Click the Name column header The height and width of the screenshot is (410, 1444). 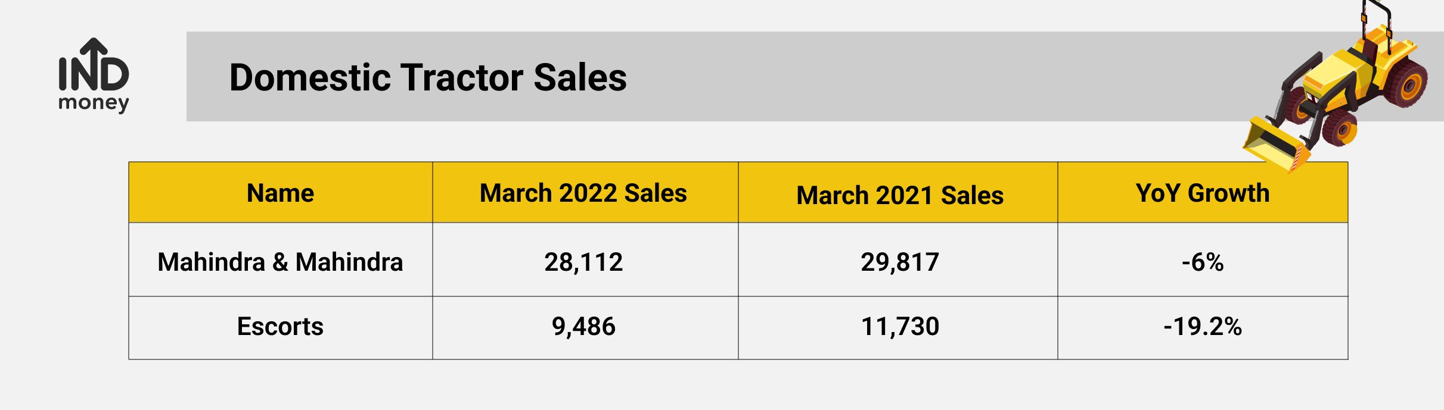(x=280, y=193)
